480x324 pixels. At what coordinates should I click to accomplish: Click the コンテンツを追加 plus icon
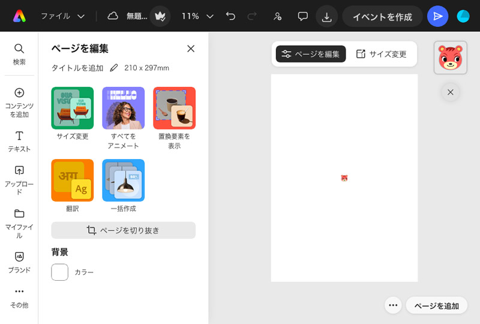[x=19, y=92]
